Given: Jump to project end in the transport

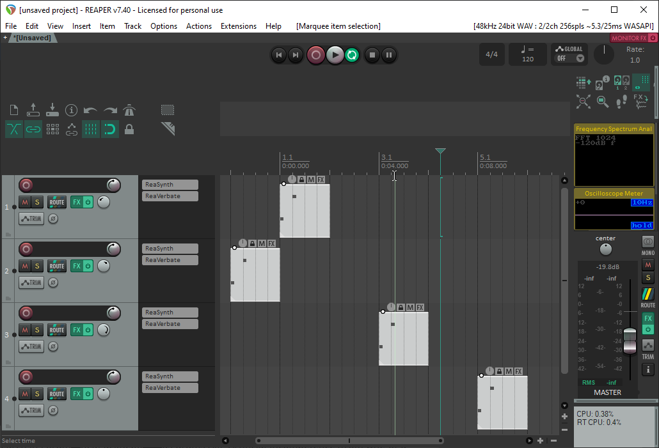Looking at the screenshot, I should (x=296, y=55).
